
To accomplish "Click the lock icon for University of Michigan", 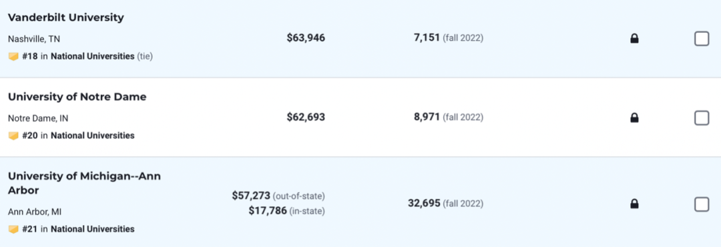I will tap(635, 204).
